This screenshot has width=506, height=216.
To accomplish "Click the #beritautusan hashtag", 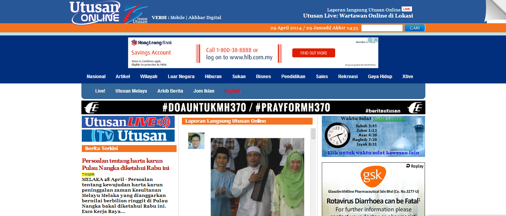I will pos(383,111).
